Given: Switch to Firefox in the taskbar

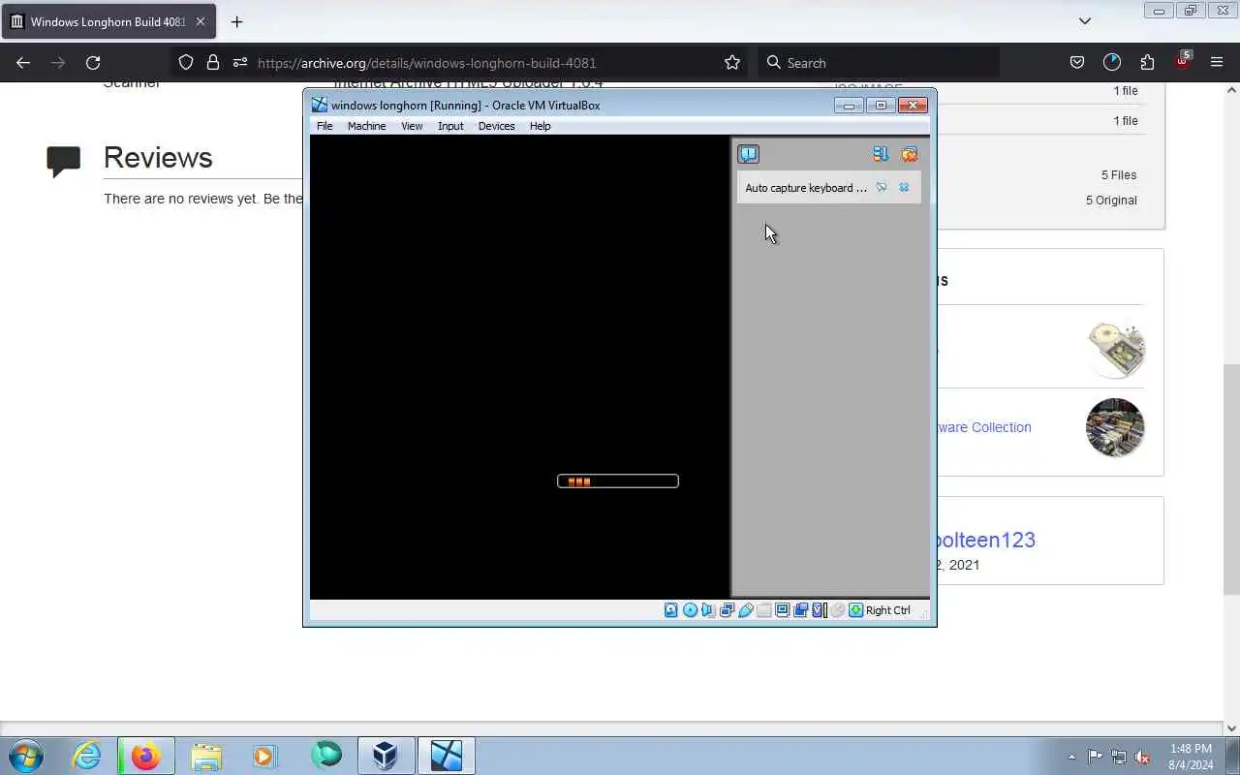Looking at the screenshot, I should (146, 756).
